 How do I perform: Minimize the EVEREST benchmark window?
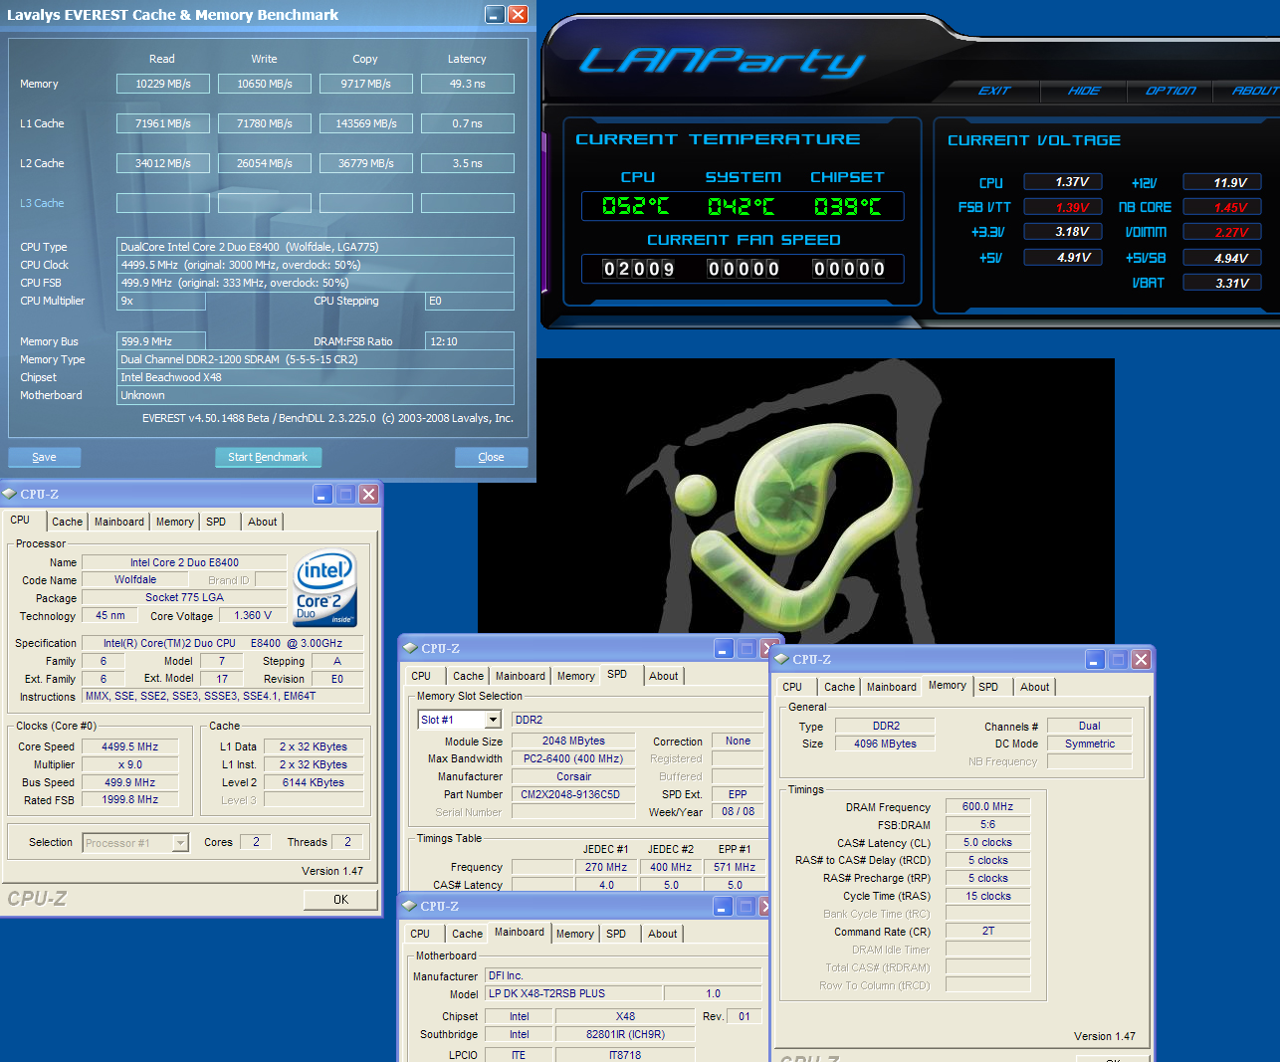point(495,14)
